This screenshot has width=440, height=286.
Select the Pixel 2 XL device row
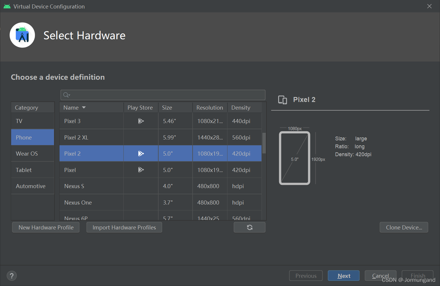tap(160, 137)
